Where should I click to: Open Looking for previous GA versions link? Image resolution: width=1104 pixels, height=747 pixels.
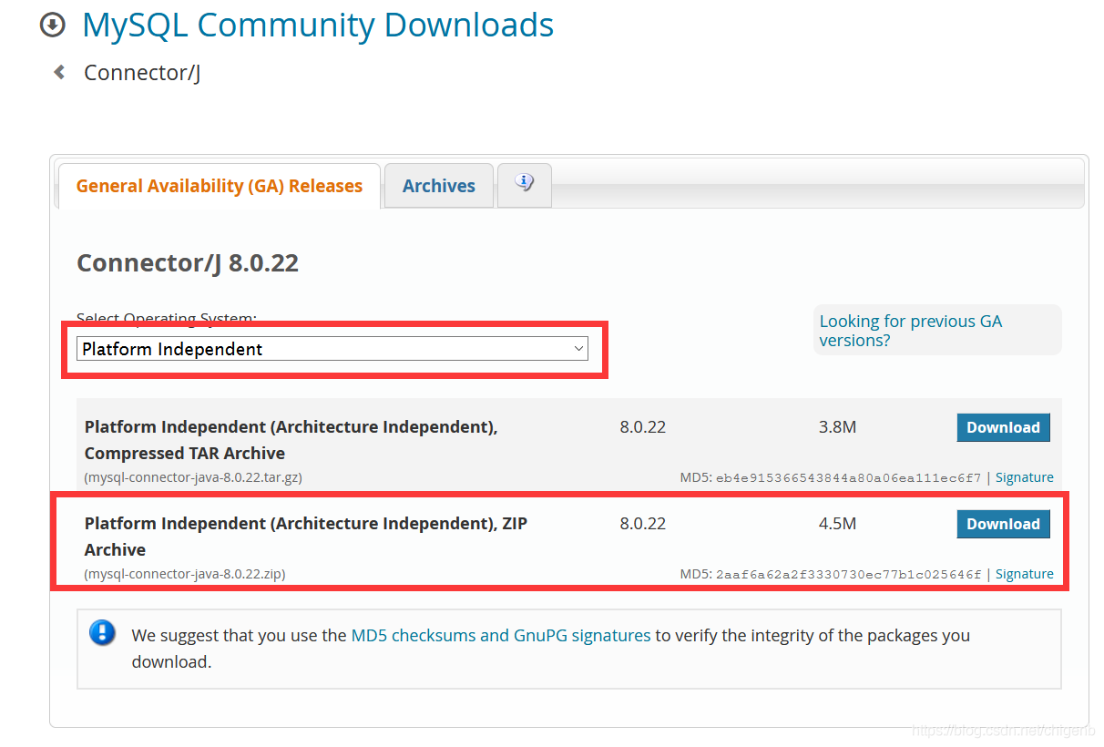911,331
